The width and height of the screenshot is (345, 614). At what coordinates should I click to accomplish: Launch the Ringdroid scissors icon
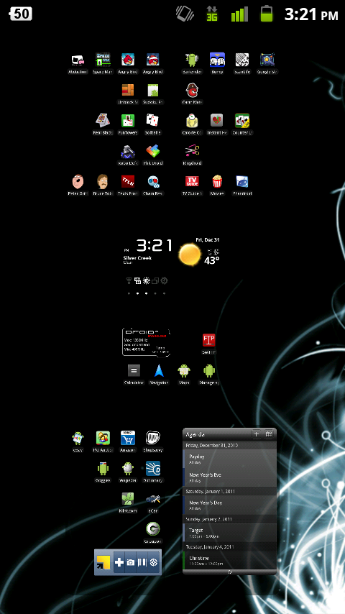[192, 151]
